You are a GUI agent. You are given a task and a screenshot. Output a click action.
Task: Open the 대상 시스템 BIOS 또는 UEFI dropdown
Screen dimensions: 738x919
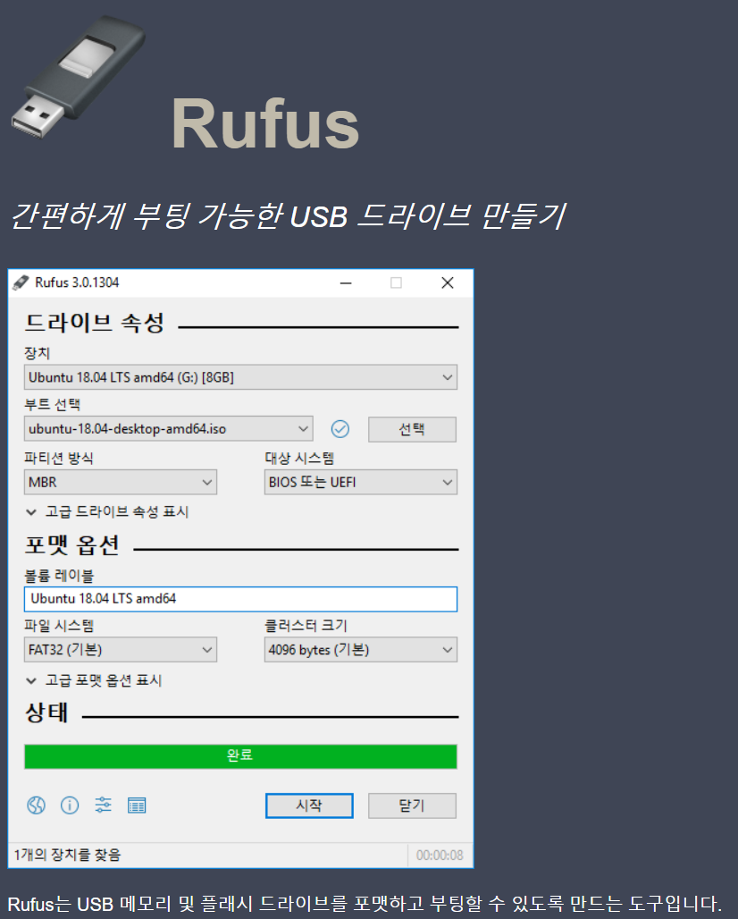tap(361, 483)
